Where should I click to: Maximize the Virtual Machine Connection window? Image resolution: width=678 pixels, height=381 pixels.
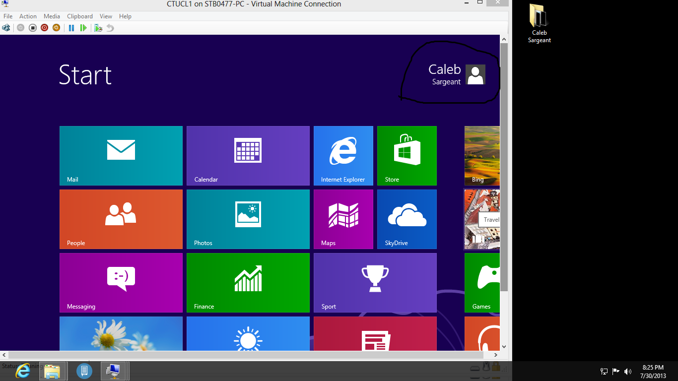pos(480,2)
